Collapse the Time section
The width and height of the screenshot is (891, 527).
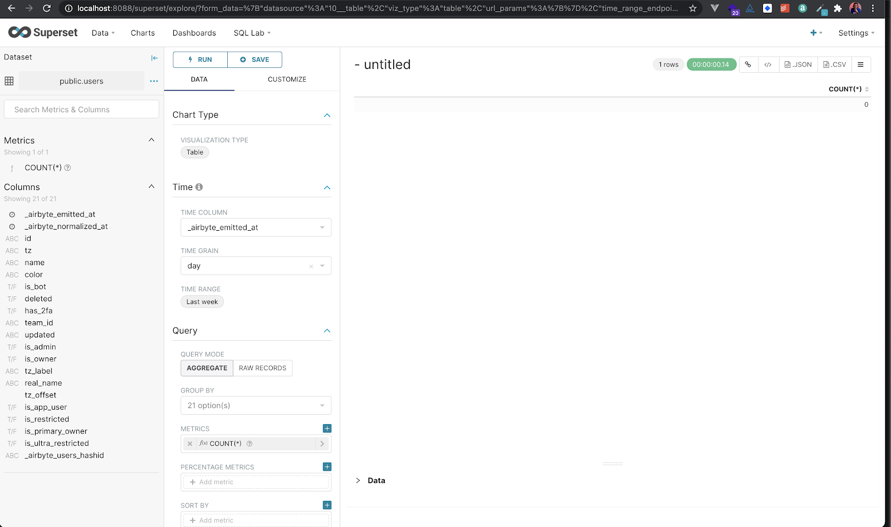[327, 188]
